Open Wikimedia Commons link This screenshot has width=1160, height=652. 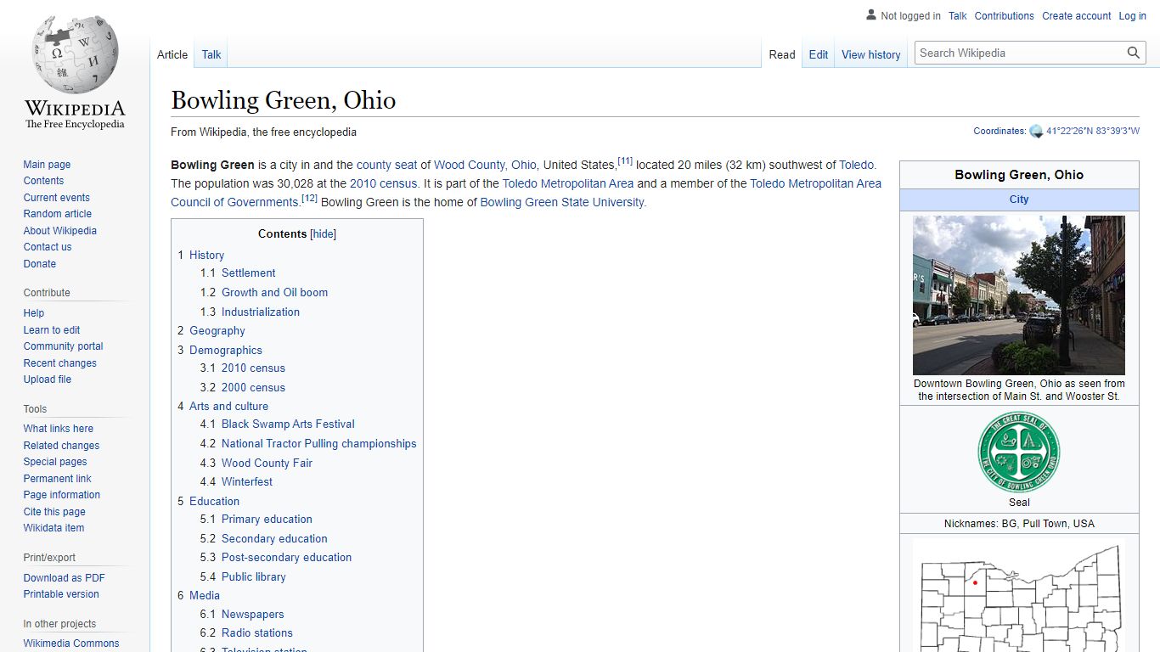pos(71,644)
